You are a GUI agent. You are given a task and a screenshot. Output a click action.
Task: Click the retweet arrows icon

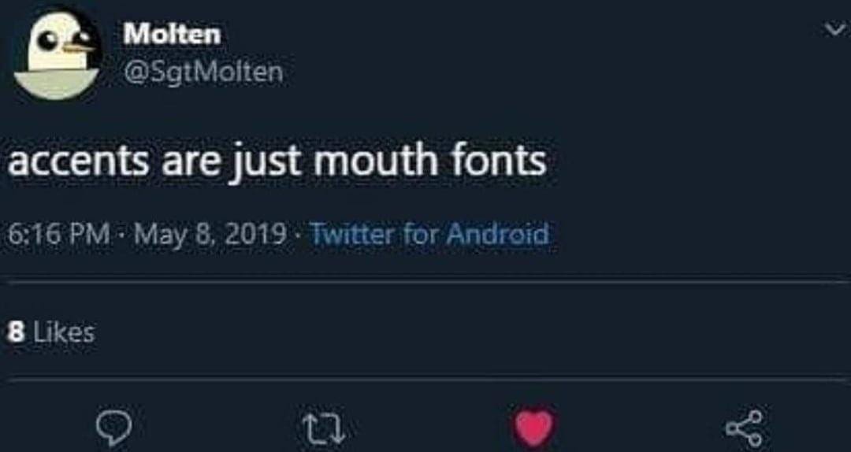tap(321, 429)
